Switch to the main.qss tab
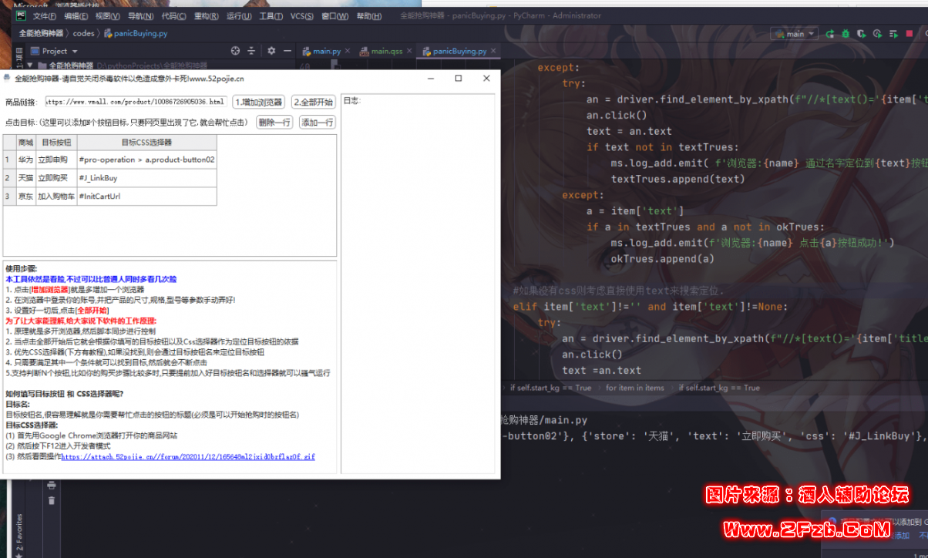The width and height of the screenshot is (928, 558). (385, 51)
